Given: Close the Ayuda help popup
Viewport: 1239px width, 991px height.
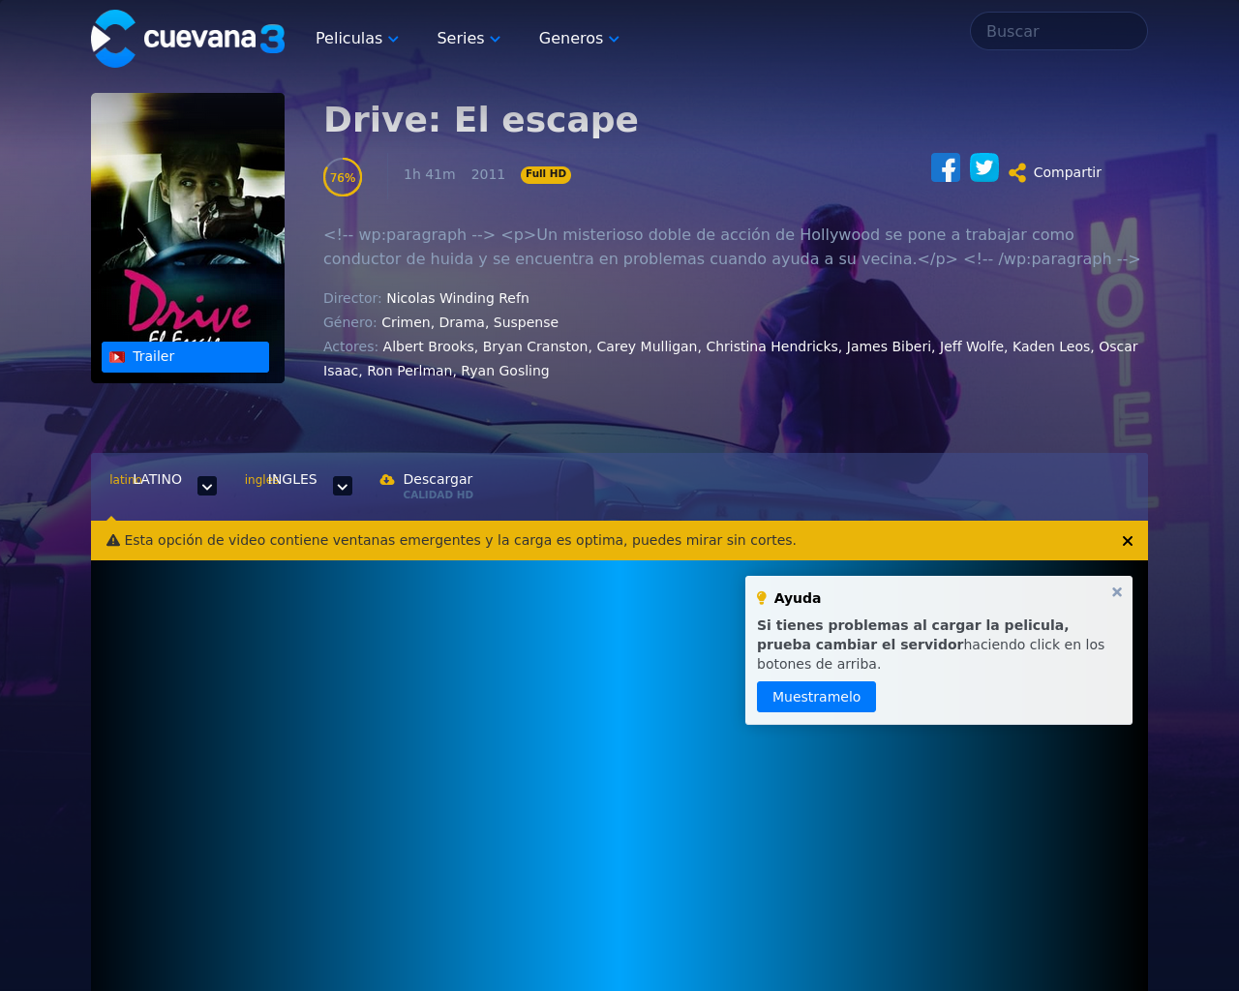Looking at the screenshot, I should click(1117, 592).
